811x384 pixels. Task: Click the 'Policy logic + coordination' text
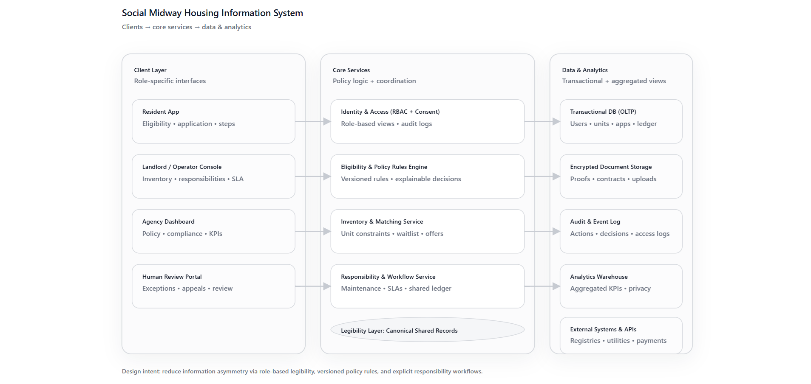click(x=374, y=81)
